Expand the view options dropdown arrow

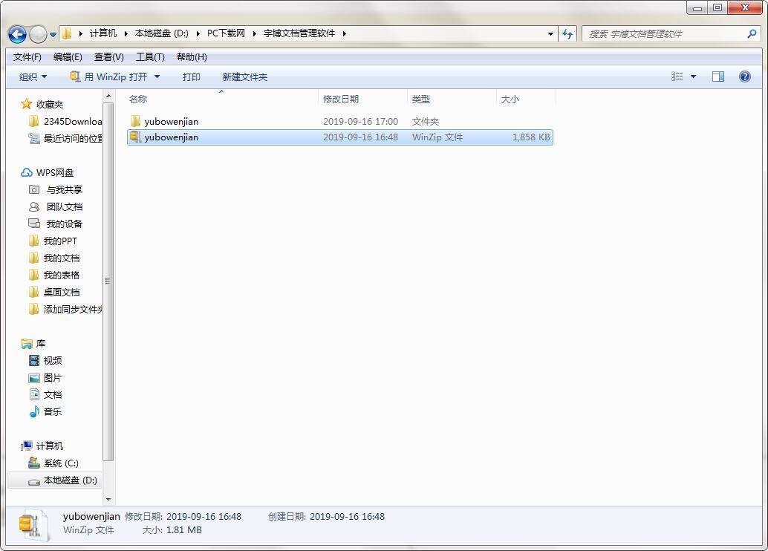pyautogui.click(x=693, y=76)
